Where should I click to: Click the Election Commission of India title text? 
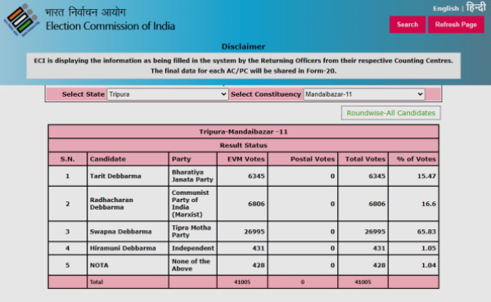pyautogui.click(x=110, y=26)
